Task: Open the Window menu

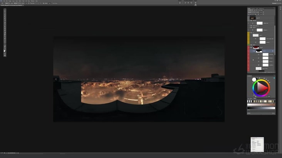Action: point(33,1)
